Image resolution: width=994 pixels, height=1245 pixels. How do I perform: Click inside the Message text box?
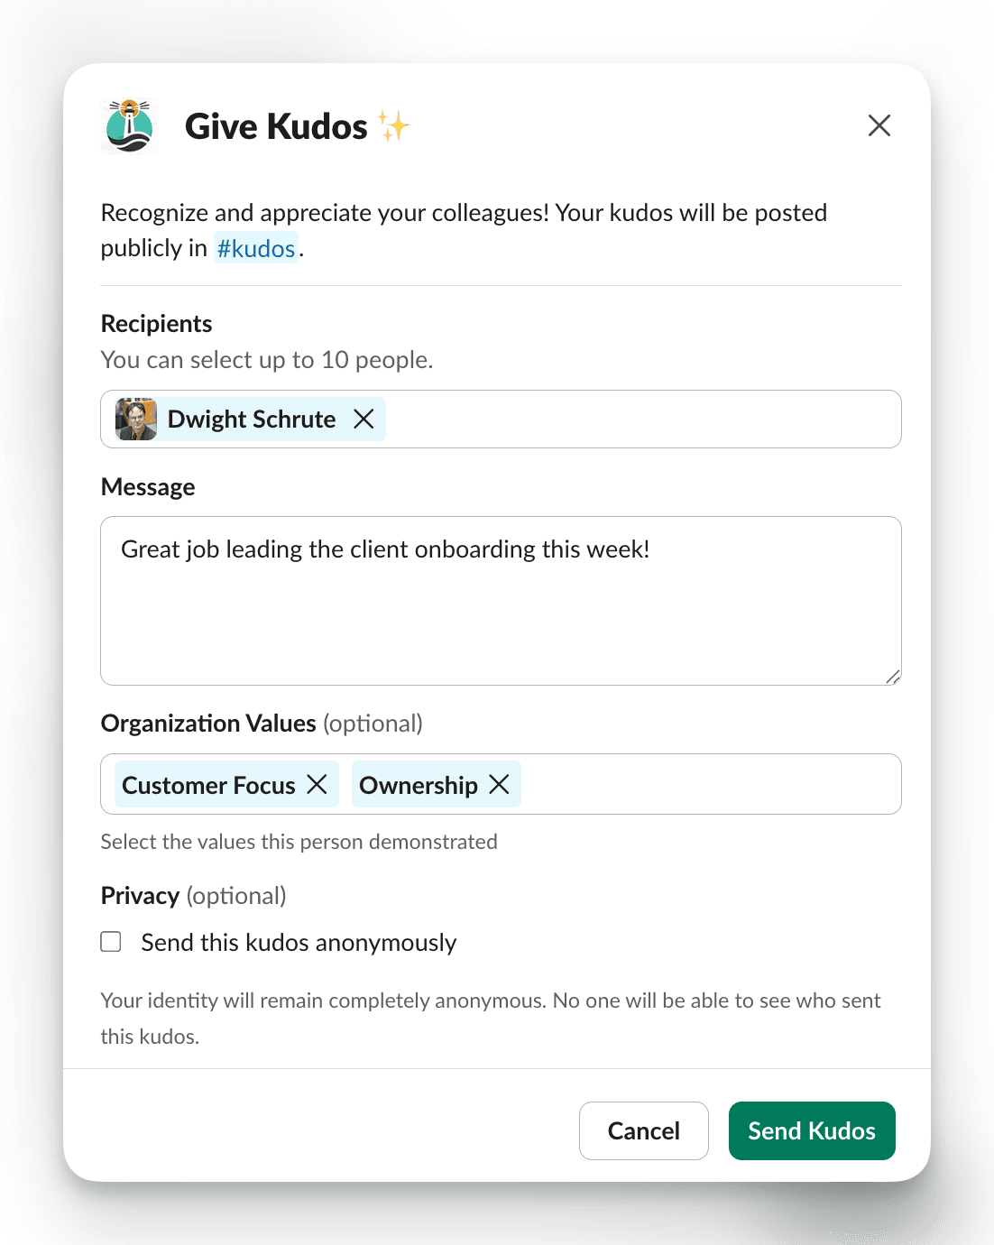(x=502, y=601)
